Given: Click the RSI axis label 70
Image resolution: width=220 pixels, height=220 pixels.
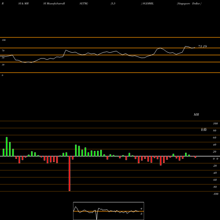Looking at the screenshot, I should coord(3,51).
